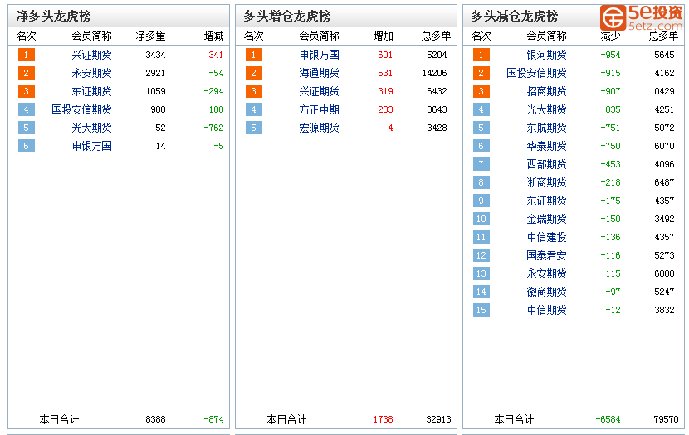Select the 西部期货 member link
This screenshot has height=435, width=689.
pos(546,164)
